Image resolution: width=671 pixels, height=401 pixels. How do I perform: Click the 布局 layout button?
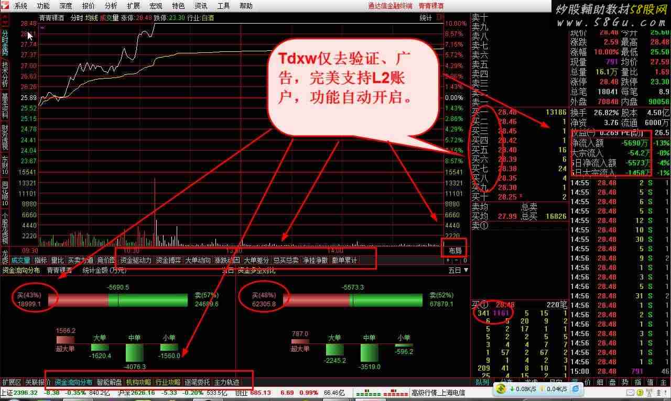point(454,251)
